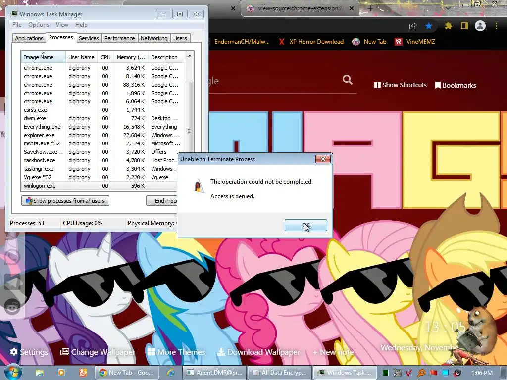Screen dimensions: 507x380
Task: Sort processes by Description column header
Action: coord(166,57)
